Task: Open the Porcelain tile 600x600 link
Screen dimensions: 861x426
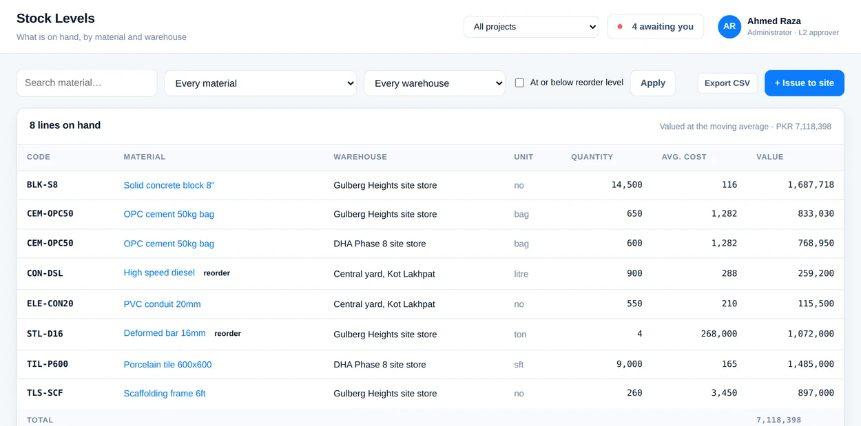Action: click(167, 365)
